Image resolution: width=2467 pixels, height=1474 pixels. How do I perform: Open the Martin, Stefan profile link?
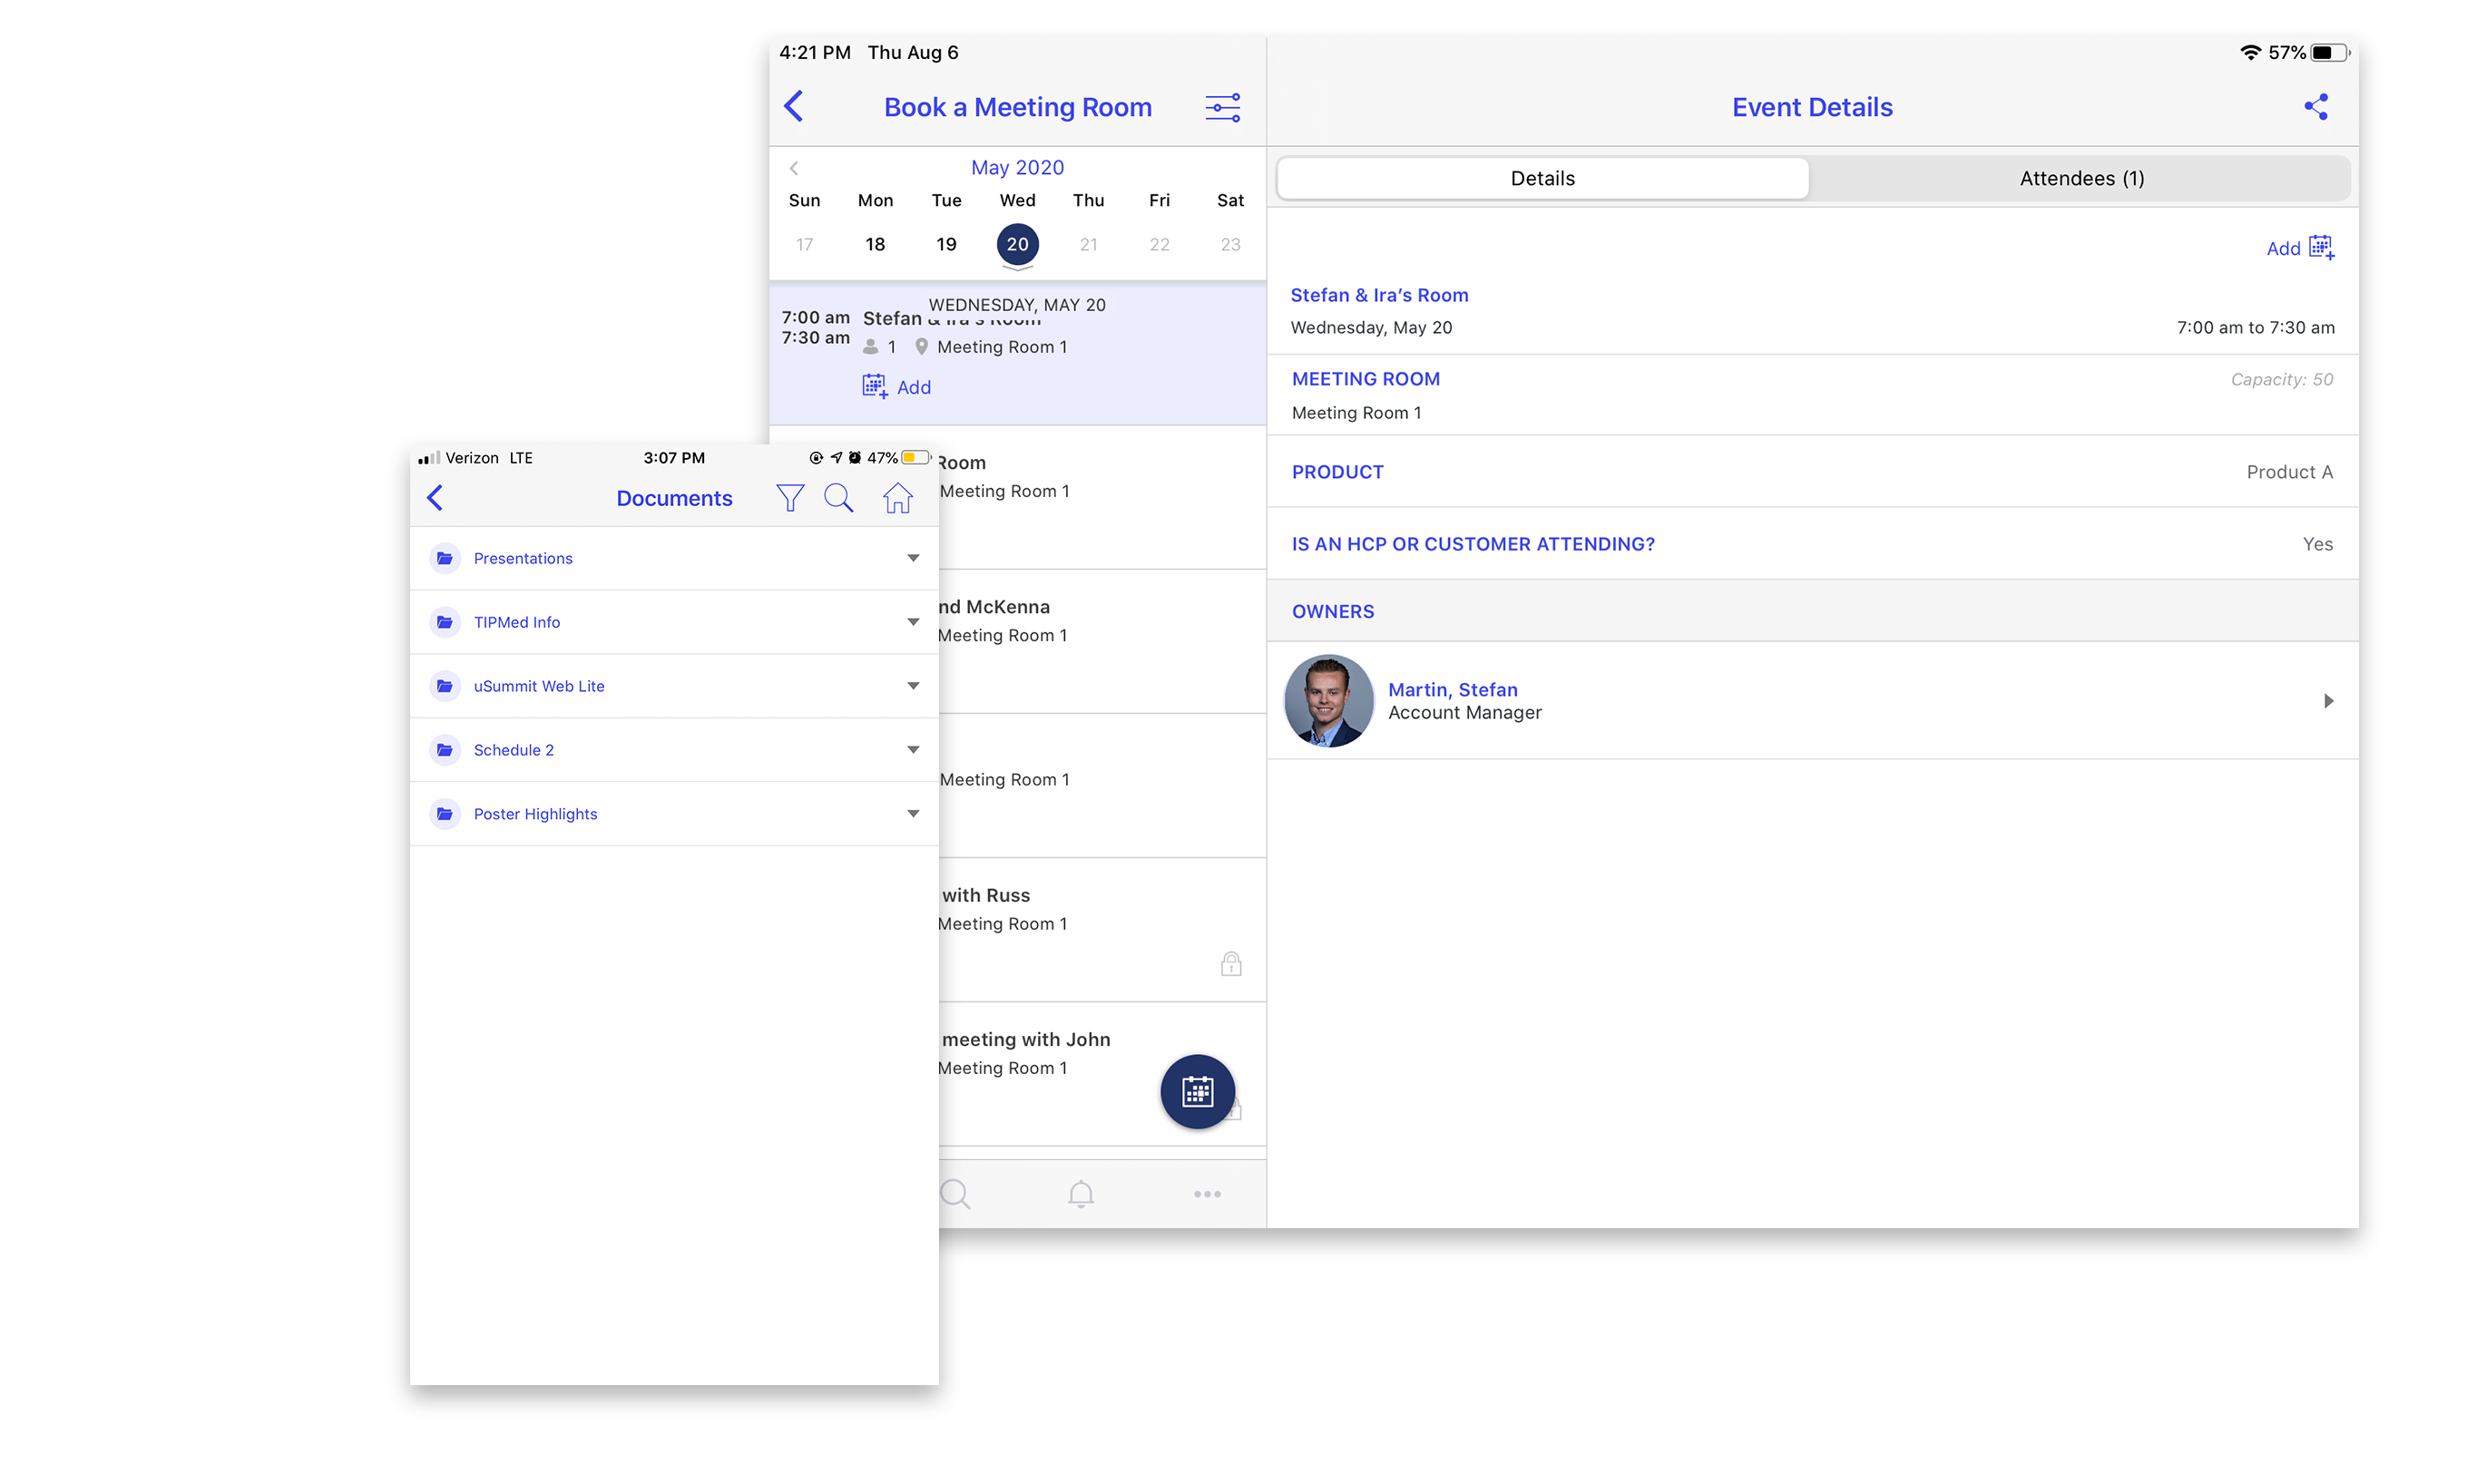[x=1453, y=688]
